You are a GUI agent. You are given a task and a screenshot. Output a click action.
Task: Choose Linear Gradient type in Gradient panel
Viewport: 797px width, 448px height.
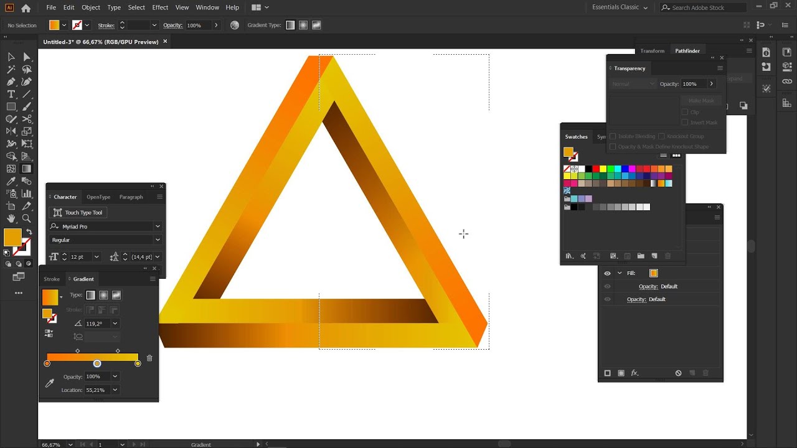point(91,295)
